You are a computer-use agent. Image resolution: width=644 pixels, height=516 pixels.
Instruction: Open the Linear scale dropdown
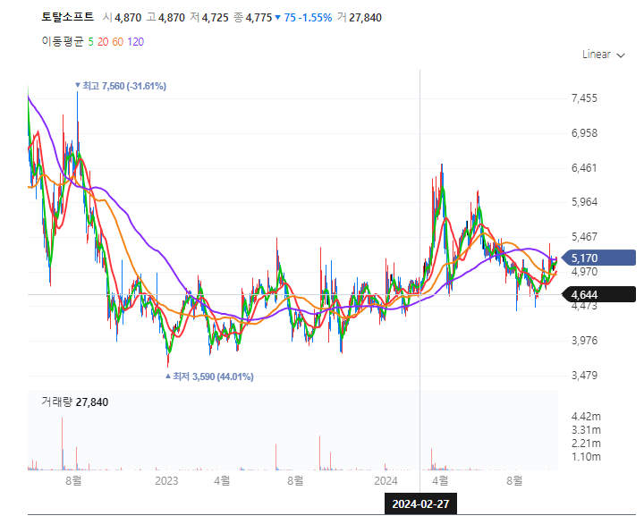[x=604, y=55]
